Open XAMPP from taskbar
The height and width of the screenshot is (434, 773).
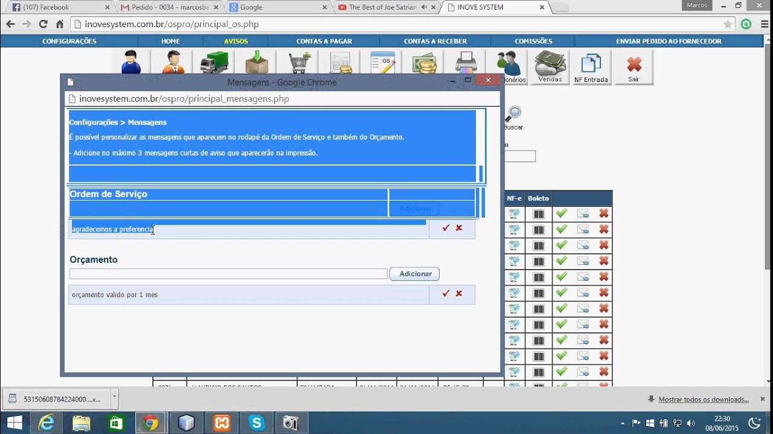(222, 423)
